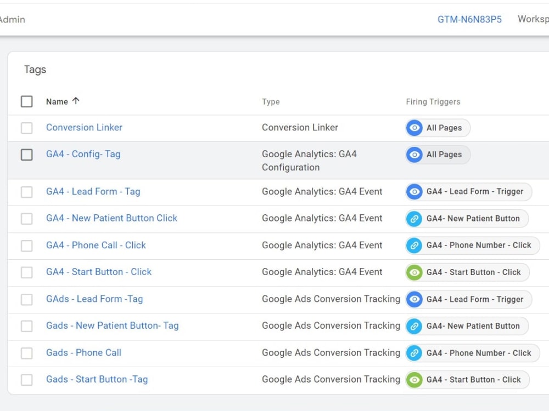Check the Gads - New Patient Button- Tag checkbox
The height and width of the screenshot is (411, 549).
click(x=26, y=326)
